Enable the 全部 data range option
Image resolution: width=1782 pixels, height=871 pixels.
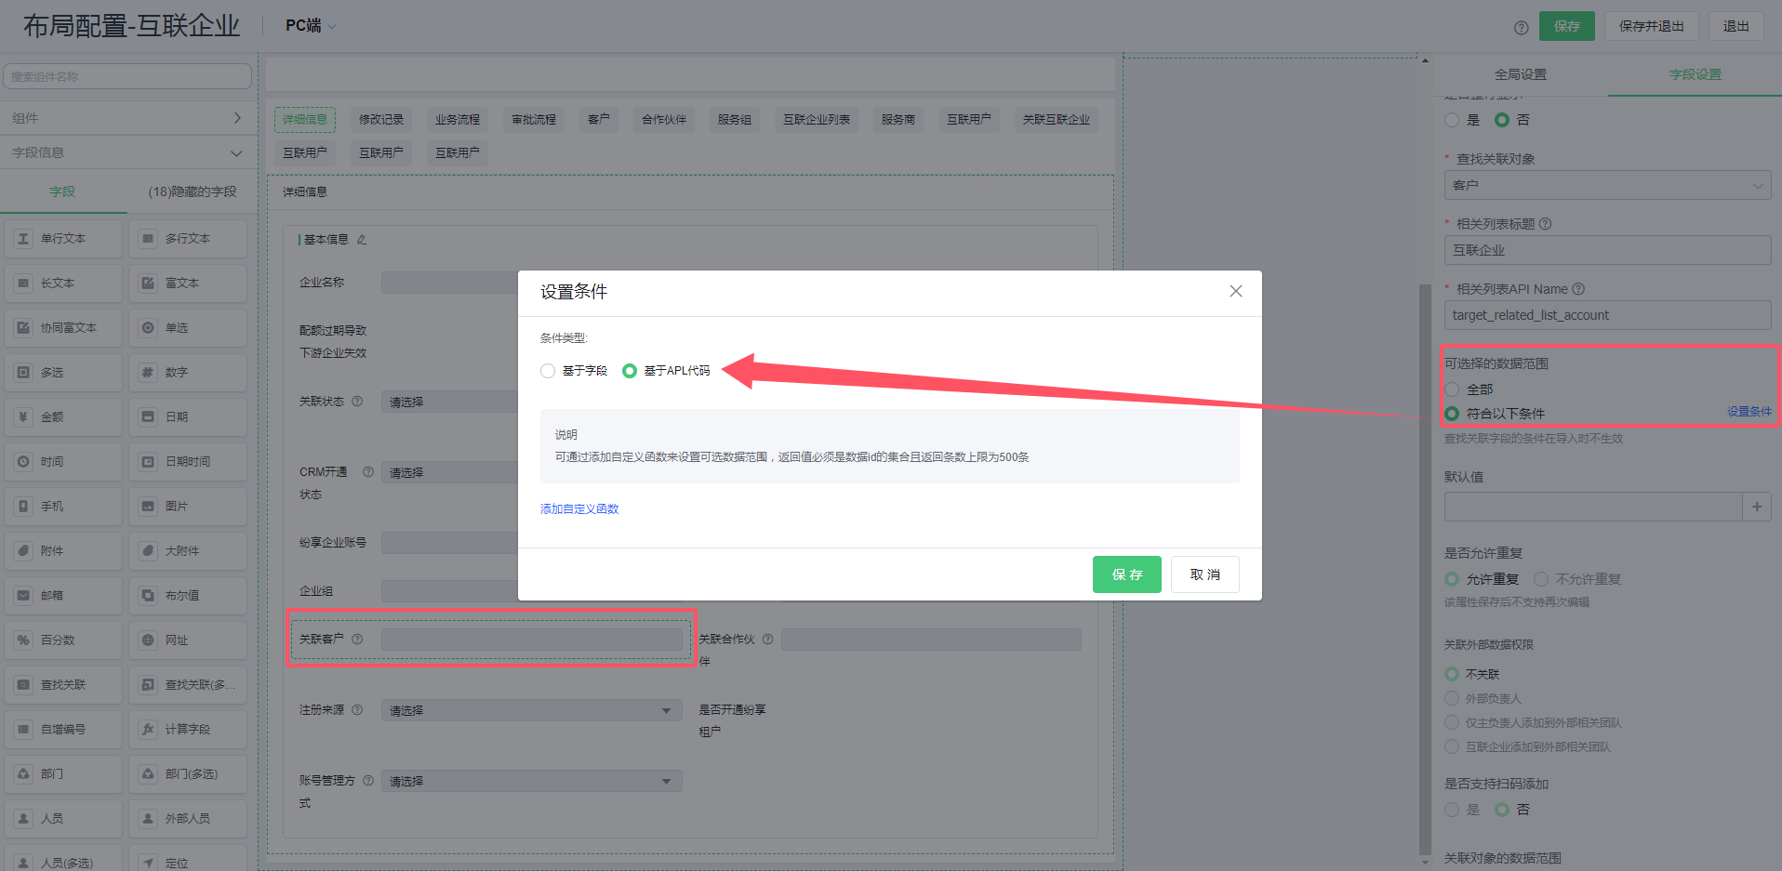coord(1451,389)
